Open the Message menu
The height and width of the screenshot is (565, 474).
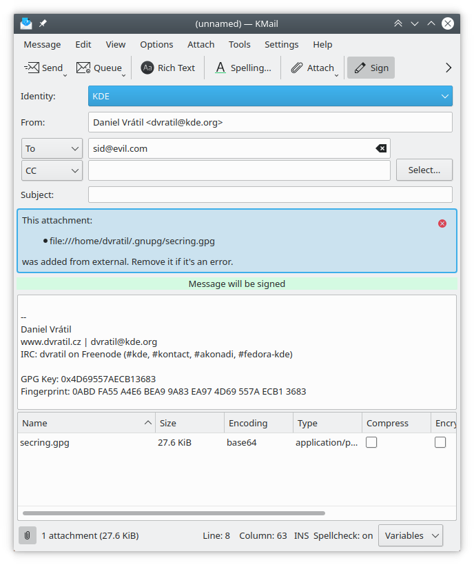pyautogui.click(x=42, y=45)
